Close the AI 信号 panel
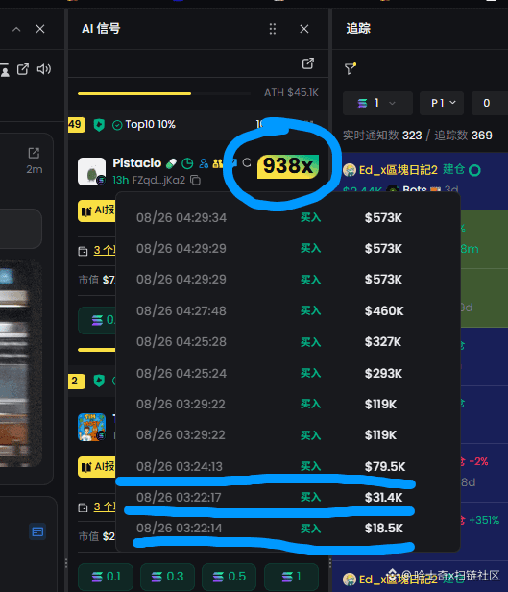This screenshot has height=592, width=508. [x=304, y=29]
